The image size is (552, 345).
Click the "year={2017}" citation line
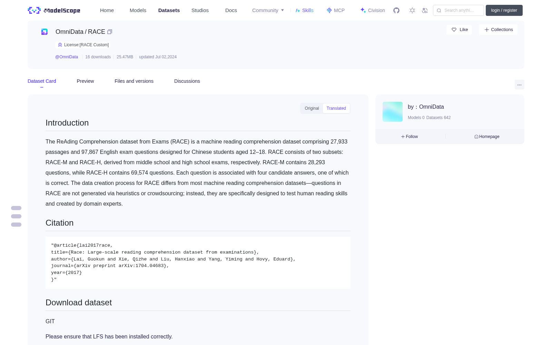[x=67, y=273]
